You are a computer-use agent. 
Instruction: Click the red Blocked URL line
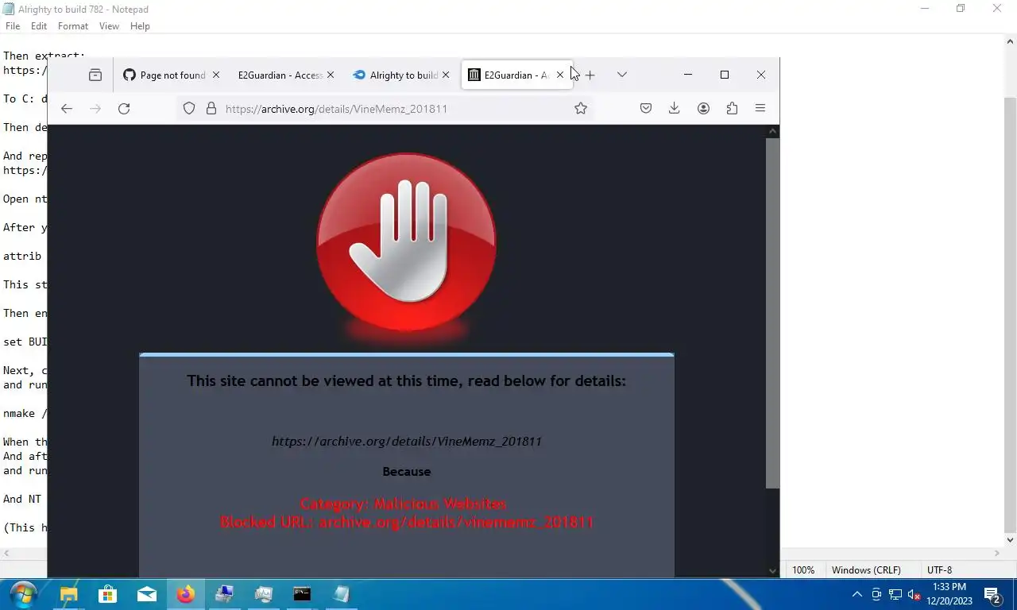pyautogui.click(x=407, y=523)
